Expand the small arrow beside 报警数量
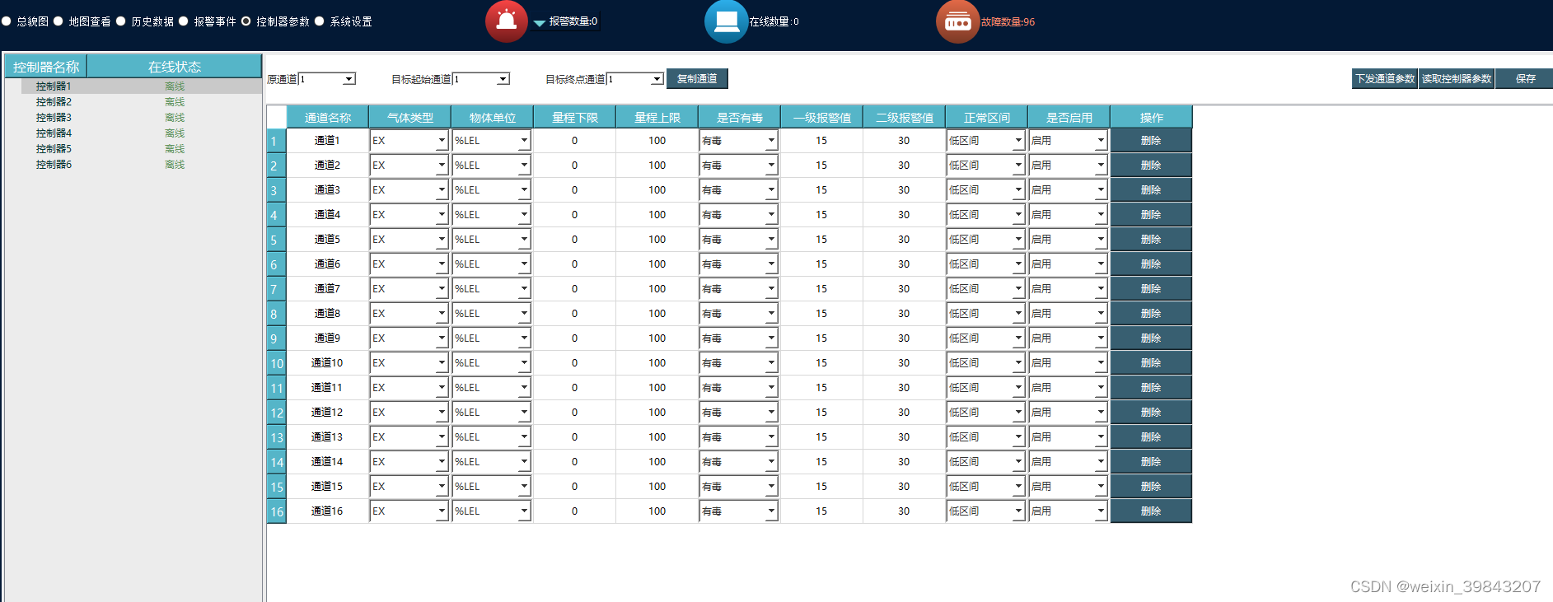The width and height of the screenshot is (1553, 602). 540,23
